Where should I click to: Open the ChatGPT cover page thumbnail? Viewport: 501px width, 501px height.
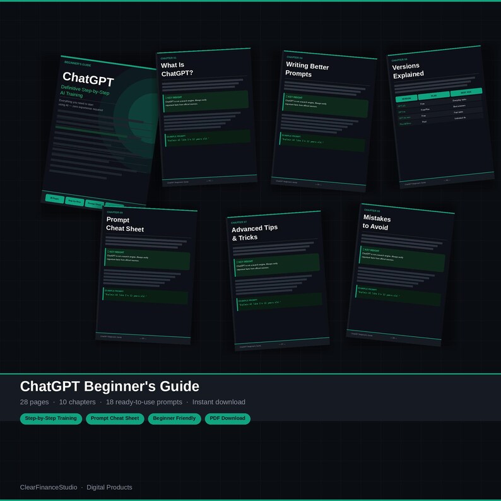(x=99, y=131)
